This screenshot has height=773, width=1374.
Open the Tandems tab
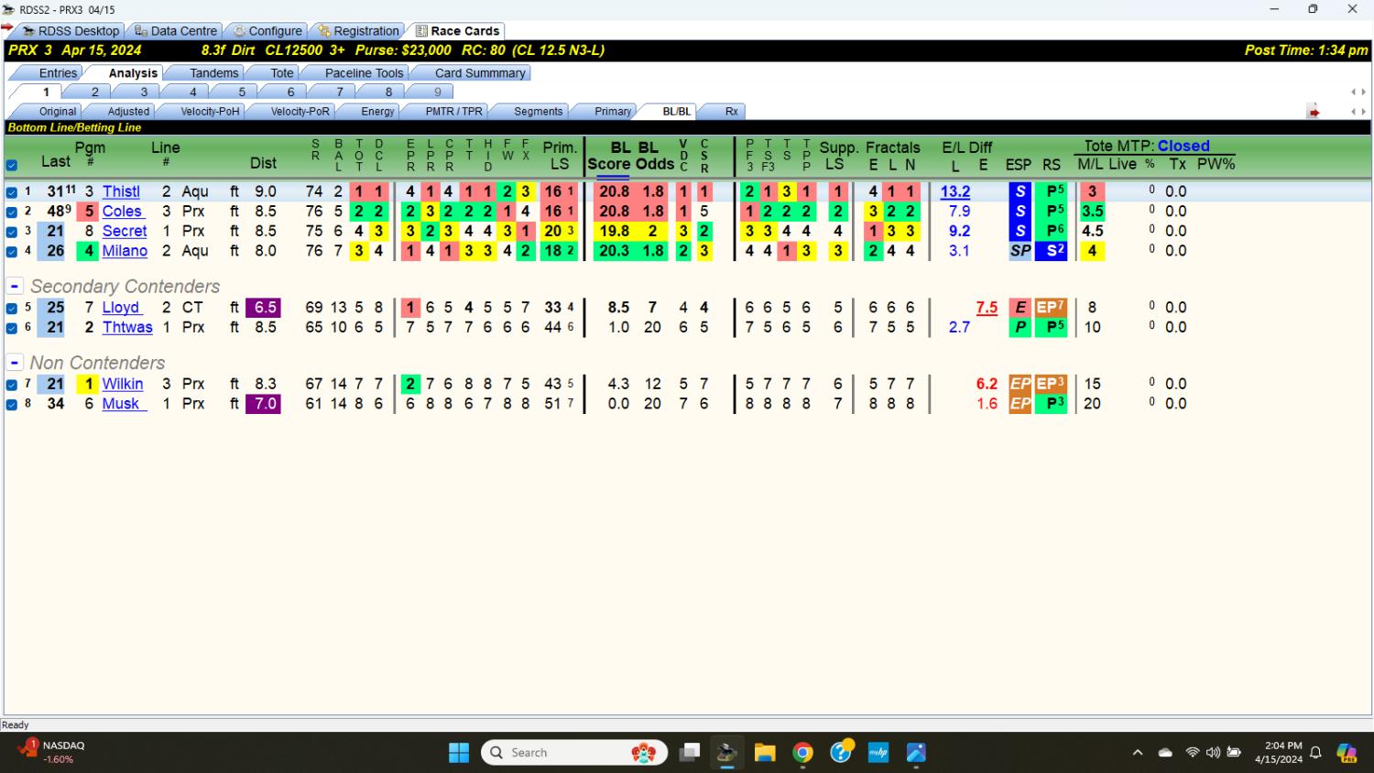coord(213,73)
